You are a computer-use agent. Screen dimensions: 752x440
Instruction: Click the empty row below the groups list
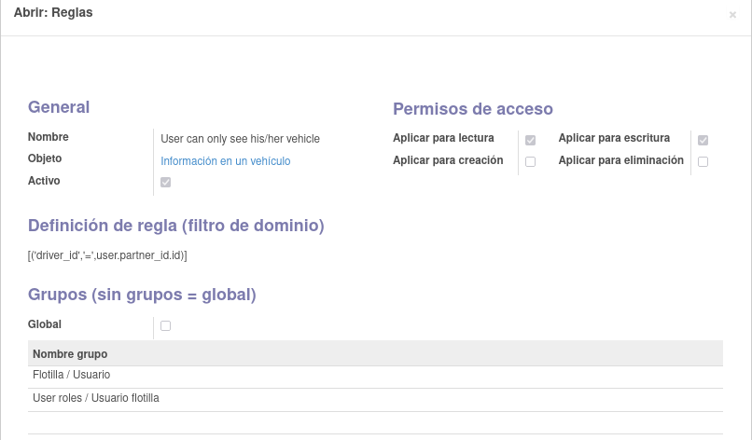point(375,422)
